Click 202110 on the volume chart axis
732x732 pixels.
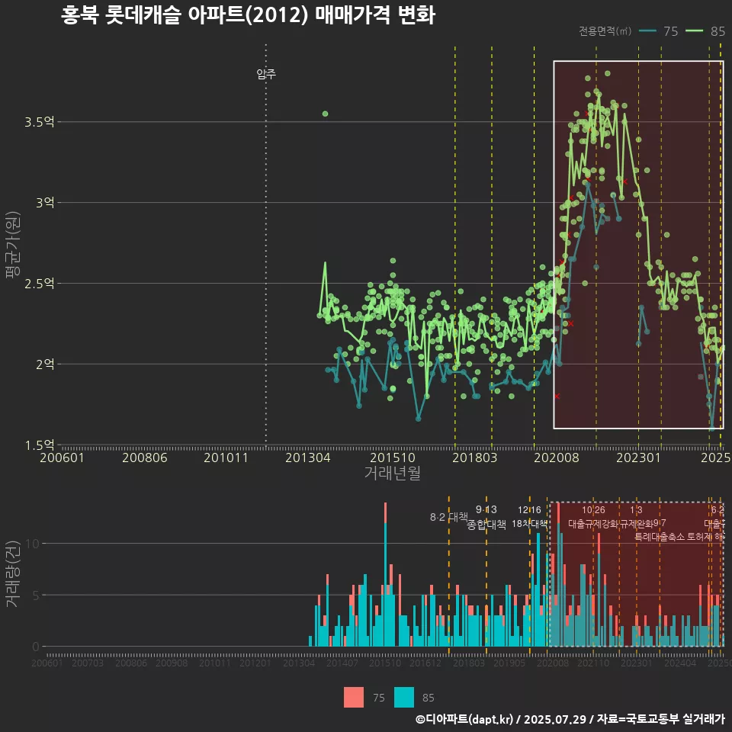click(593, 663)
